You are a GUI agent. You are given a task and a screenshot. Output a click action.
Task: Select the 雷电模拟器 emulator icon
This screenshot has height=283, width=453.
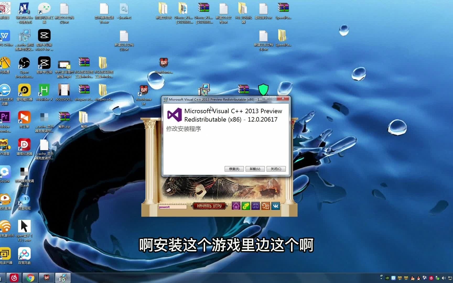point(24,92)
